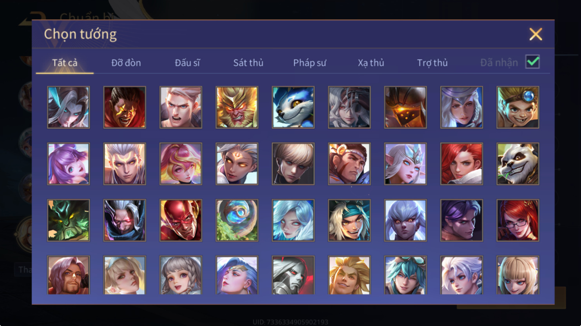This screenshot has width=581, height=326.
Task: Select the purple bunny-eared girl hero
Action: (x=69, y=164)
